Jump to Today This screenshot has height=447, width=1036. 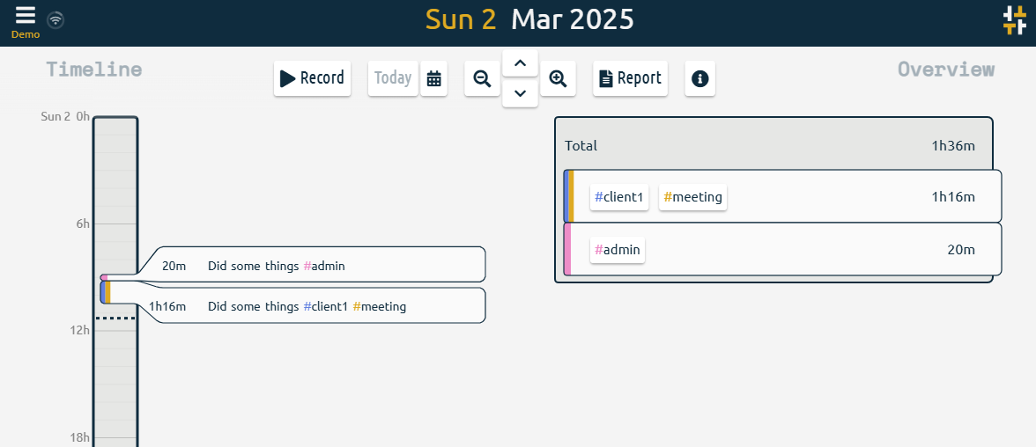click(x=392, y=78)
